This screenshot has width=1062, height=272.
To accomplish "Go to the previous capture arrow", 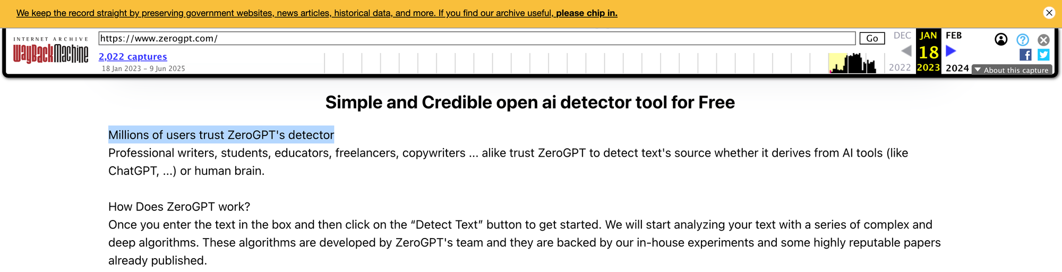I will coord(906,51).
